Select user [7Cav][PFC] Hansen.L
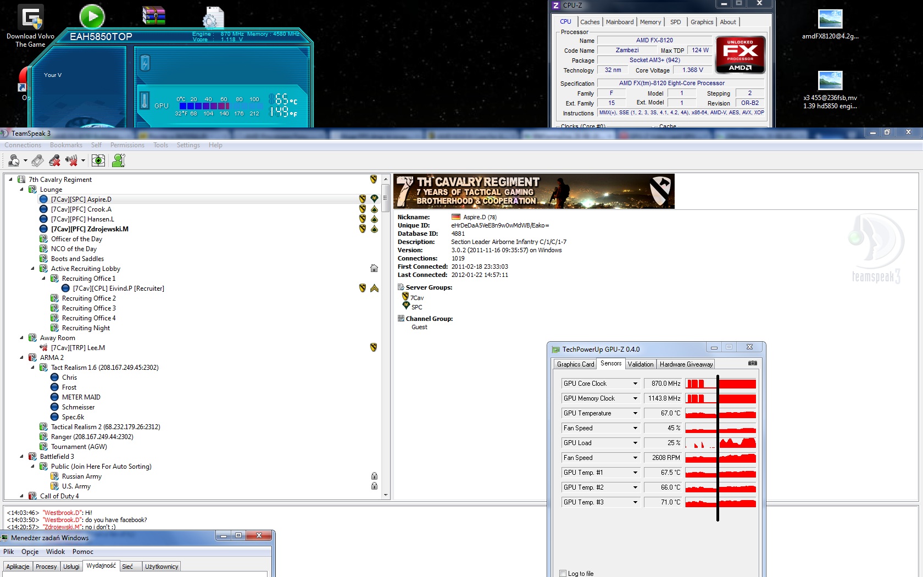Viewport: 923px width, 577px height. (x=82, y=219)
